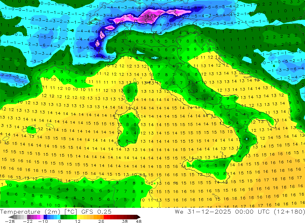
Task: Select the bright yellow legend swatch at 12
Action: (x=79, y=217)
